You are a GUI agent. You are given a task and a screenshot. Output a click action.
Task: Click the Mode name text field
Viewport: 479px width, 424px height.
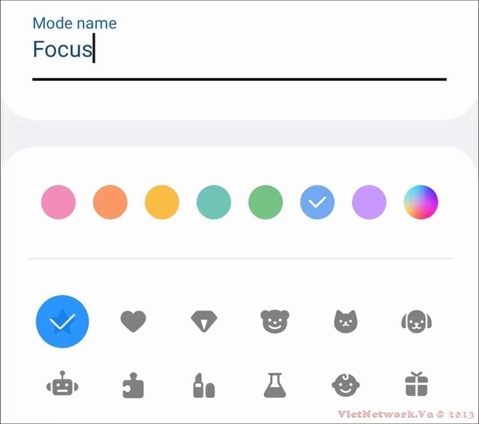(x=240, y=49)
